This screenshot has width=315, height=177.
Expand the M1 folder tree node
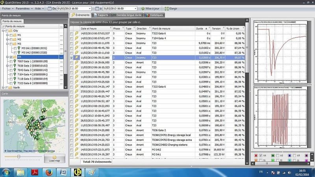coord(7,35)
